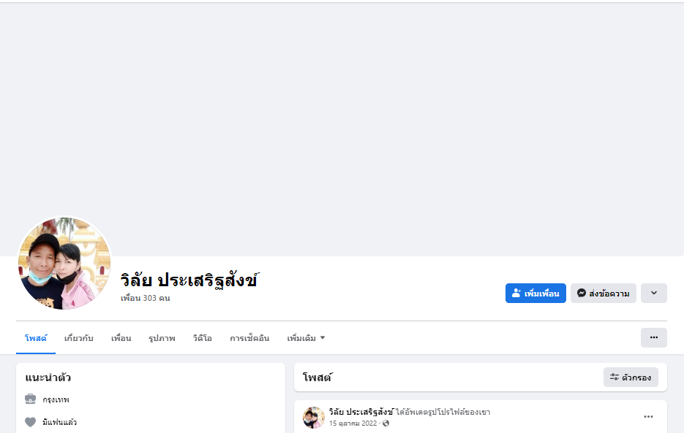Image resolution: width=684 pixels, height=433 pixels.
Task: Click the briefcase work icon next to กรุงเทพ
Action: click(30, 399)
